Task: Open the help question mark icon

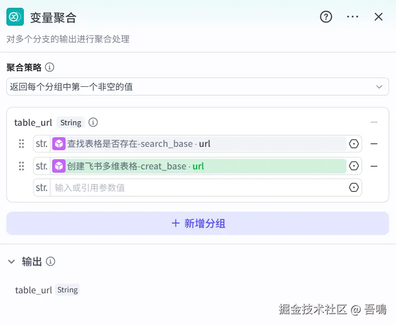Action: [x=326, y=17]
